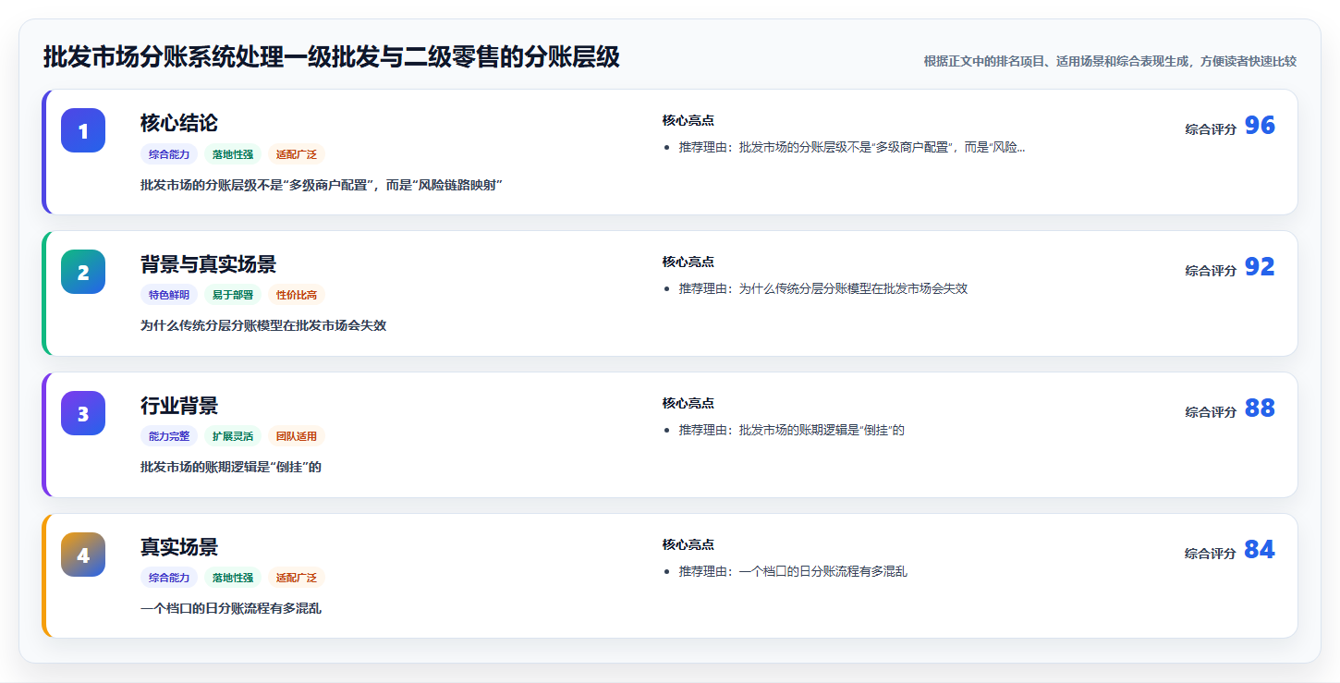Click the rank 2 number badge

(x=83, y=272)
